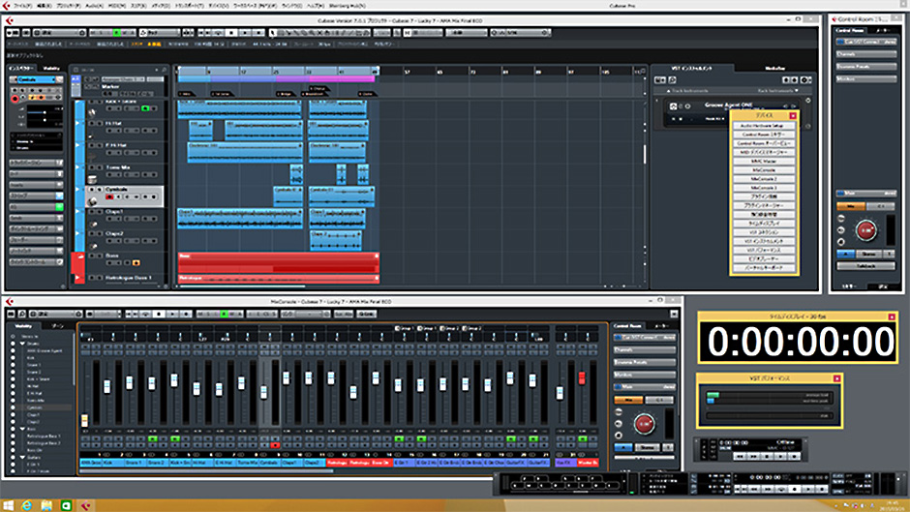Click Talkback button in Control Room window
This screenshot has width=910, height=512.
[x=865, y=266]
